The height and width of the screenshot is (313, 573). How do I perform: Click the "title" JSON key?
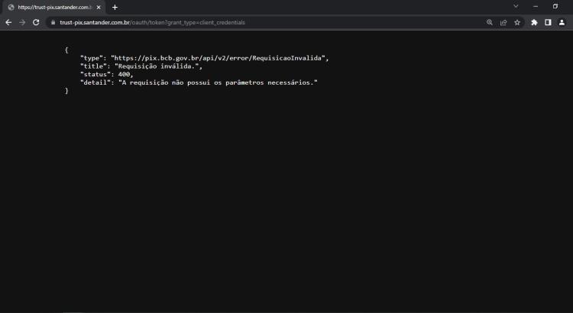(x=93, y=66)
